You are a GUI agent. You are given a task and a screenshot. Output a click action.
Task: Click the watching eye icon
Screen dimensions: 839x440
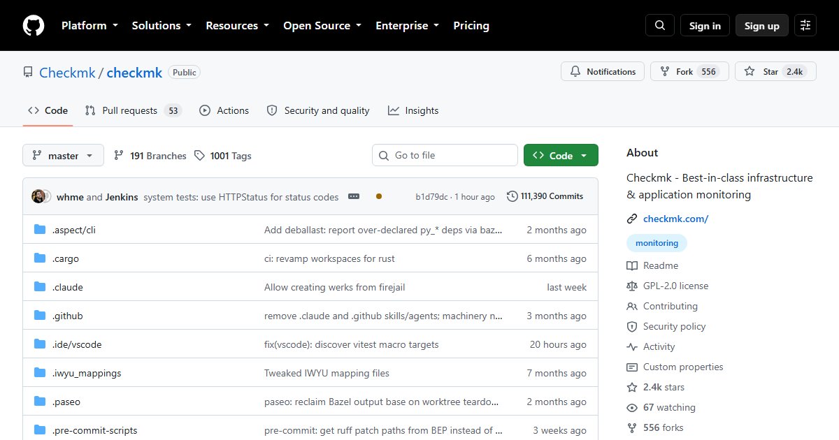coord(632,407)
